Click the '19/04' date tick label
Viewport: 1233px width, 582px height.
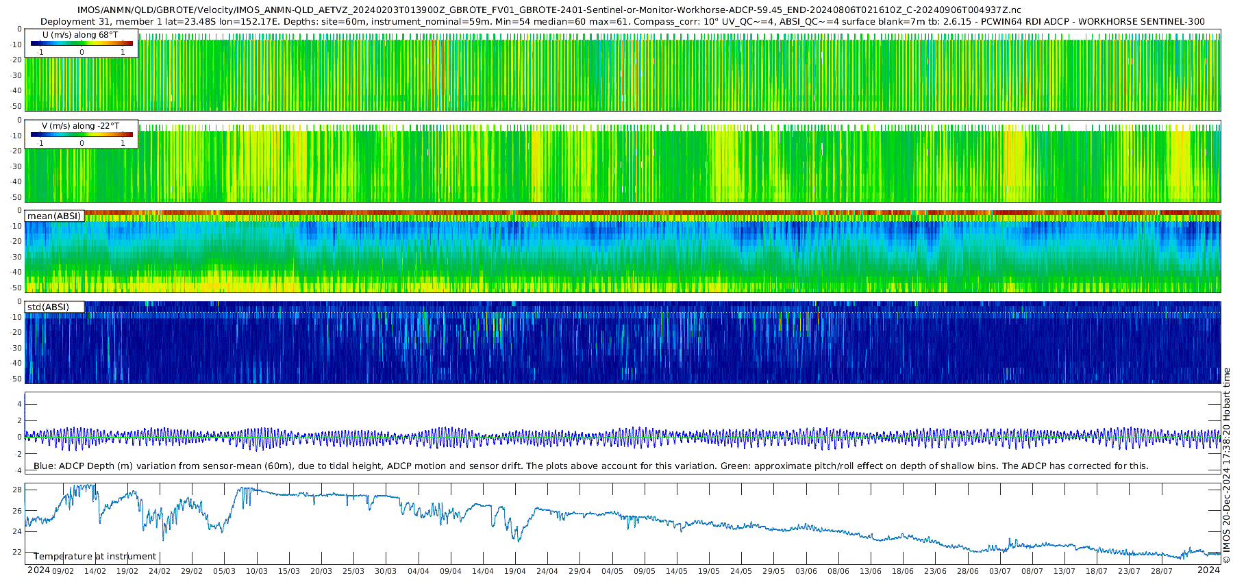tap(515, 571)
